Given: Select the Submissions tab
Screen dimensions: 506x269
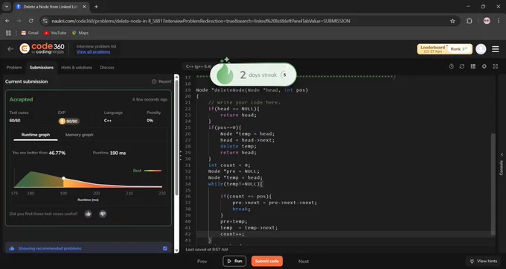Looking at the screenshot, I should pyautogui.click(x=42, y=67).
